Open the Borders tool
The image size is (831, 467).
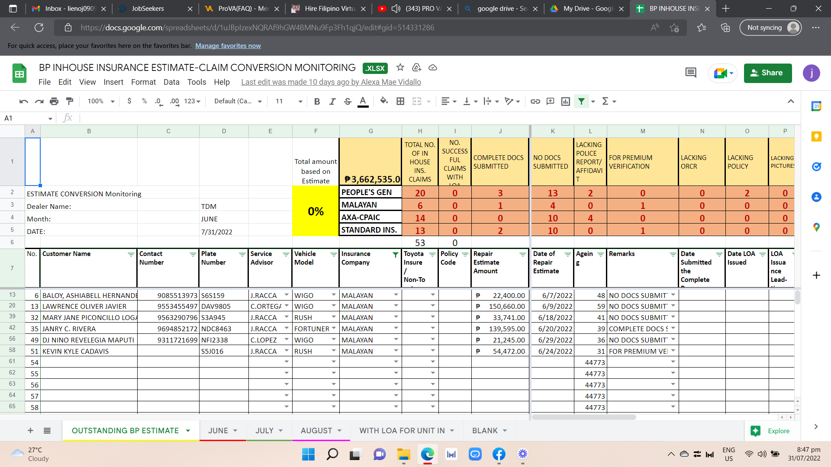400,101
